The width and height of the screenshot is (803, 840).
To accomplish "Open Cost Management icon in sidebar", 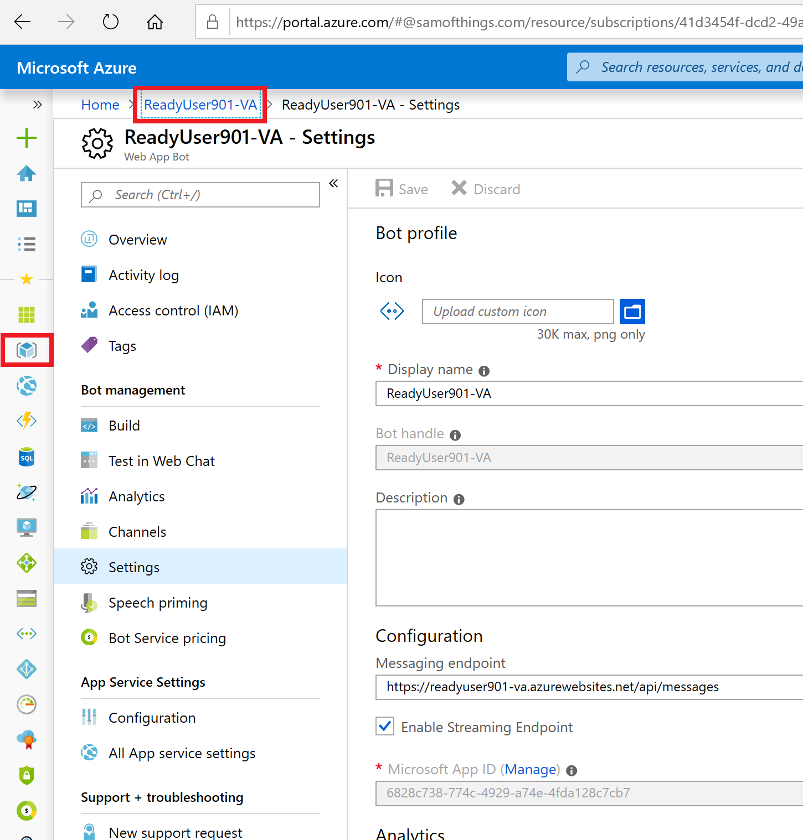I will coord(27,811).
